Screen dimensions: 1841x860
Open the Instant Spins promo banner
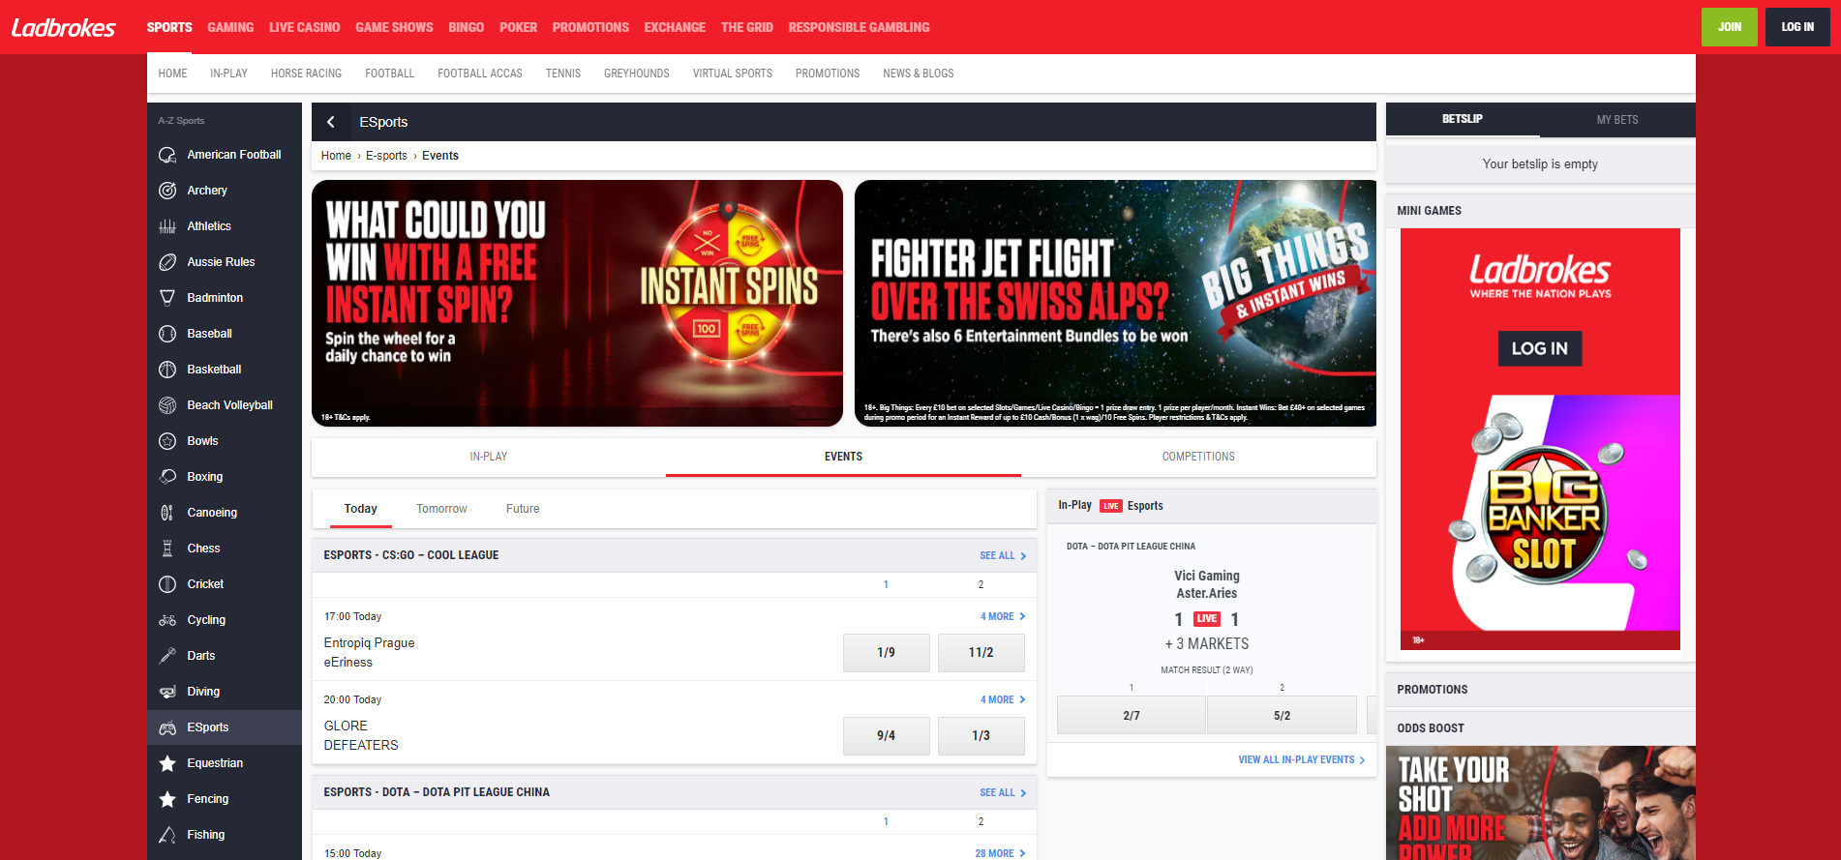(577, 304)
